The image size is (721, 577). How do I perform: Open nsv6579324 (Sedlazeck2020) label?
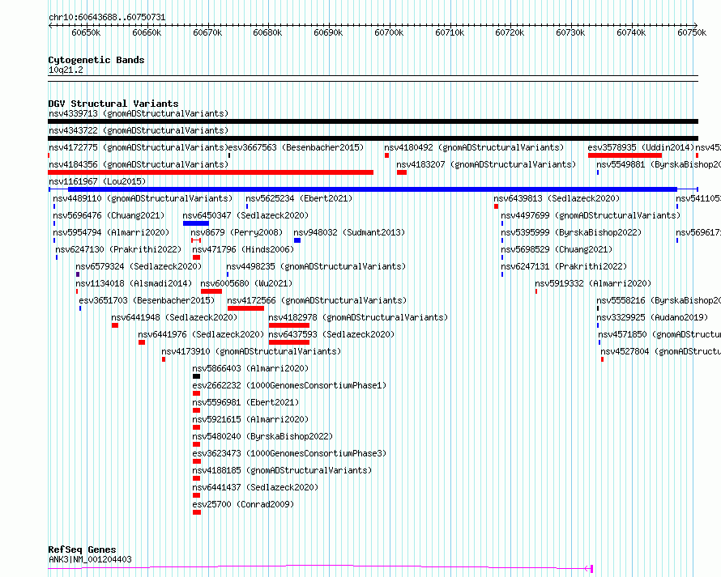pos(139,266)
